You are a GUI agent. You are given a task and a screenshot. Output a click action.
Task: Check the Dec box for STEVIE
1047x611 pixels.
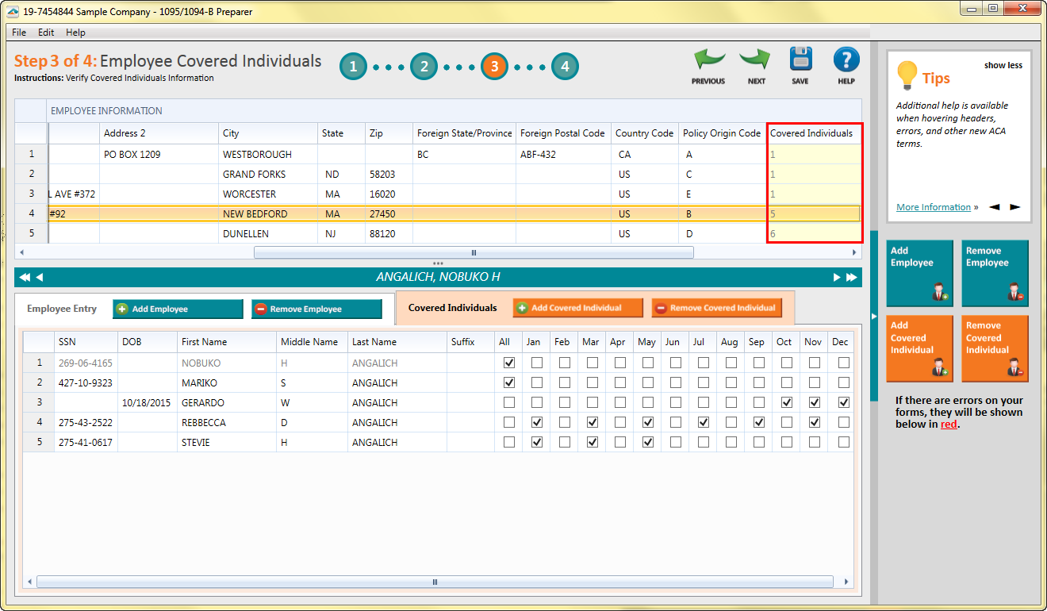(840, 442)
